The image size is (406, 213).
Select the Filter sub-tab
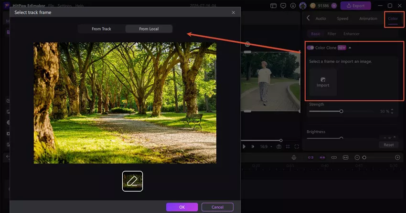click(x=331, y=34)
